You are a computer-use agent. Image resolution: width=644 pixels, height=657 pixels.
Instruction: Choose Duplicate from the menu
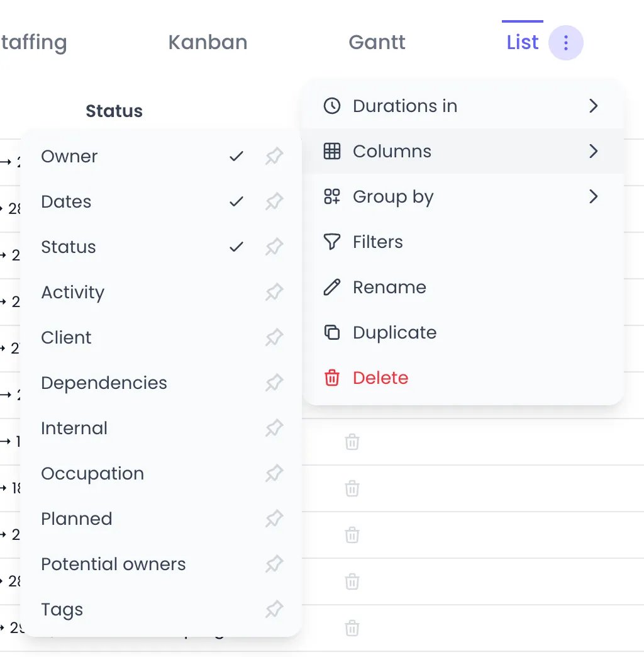pos(463,332)
